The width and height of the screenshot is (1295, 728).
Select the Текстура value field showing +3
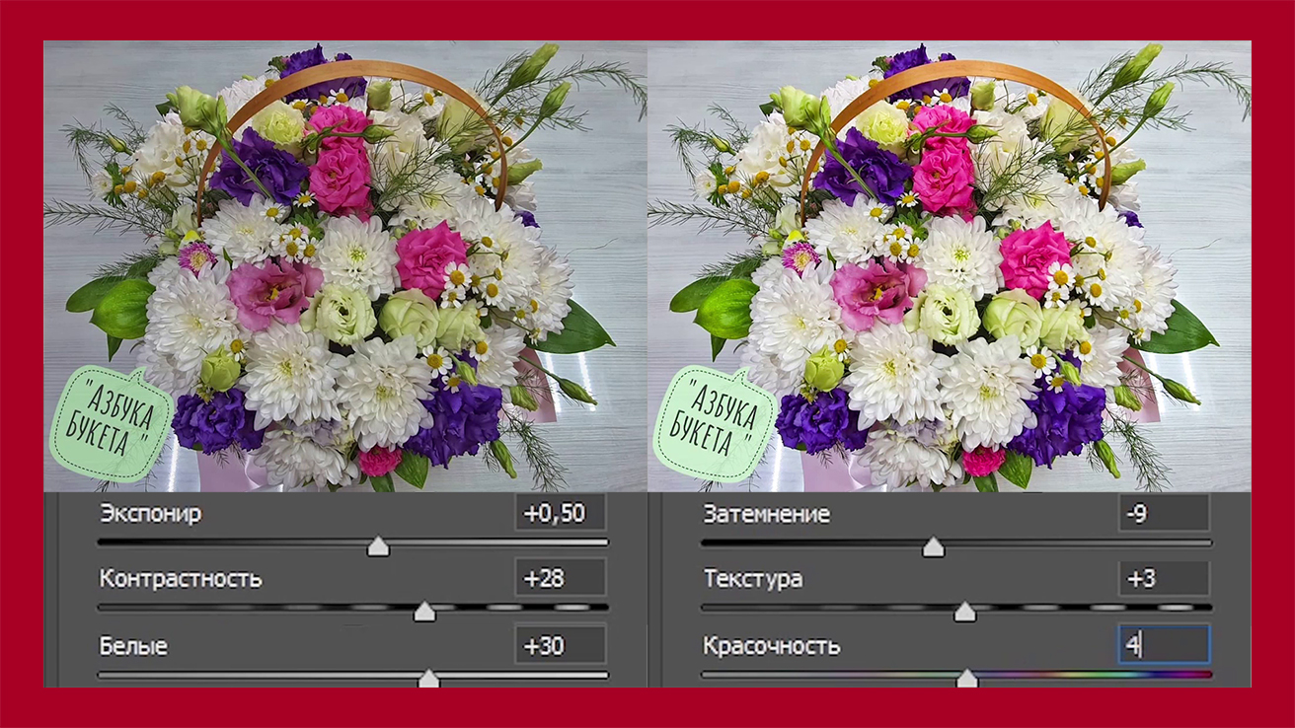1165,578
